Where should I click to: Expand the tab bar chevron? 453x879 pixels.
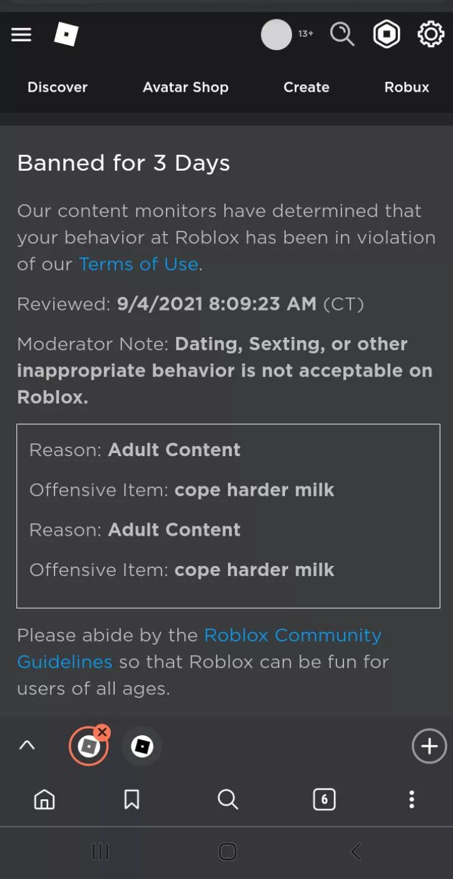[x=27, y=746]
